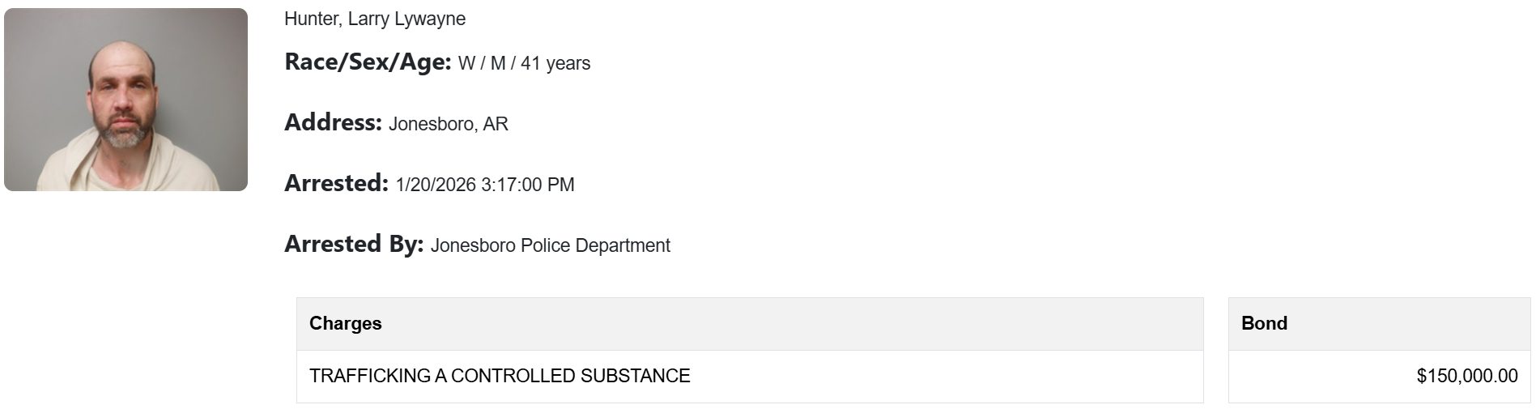Select the age text 41 years
Viewport: 1536px width, 409px height.
(555, 63)
